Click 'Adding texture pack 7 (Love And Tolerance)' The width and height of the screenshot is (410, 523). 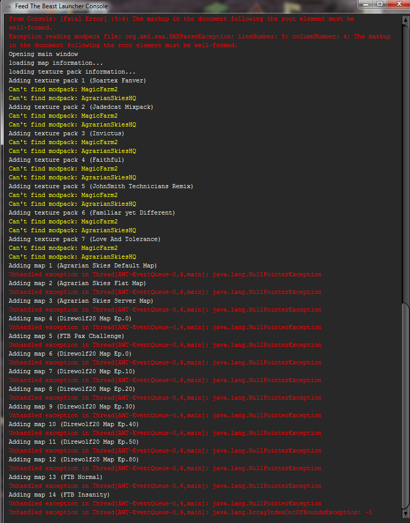point(85,239)
